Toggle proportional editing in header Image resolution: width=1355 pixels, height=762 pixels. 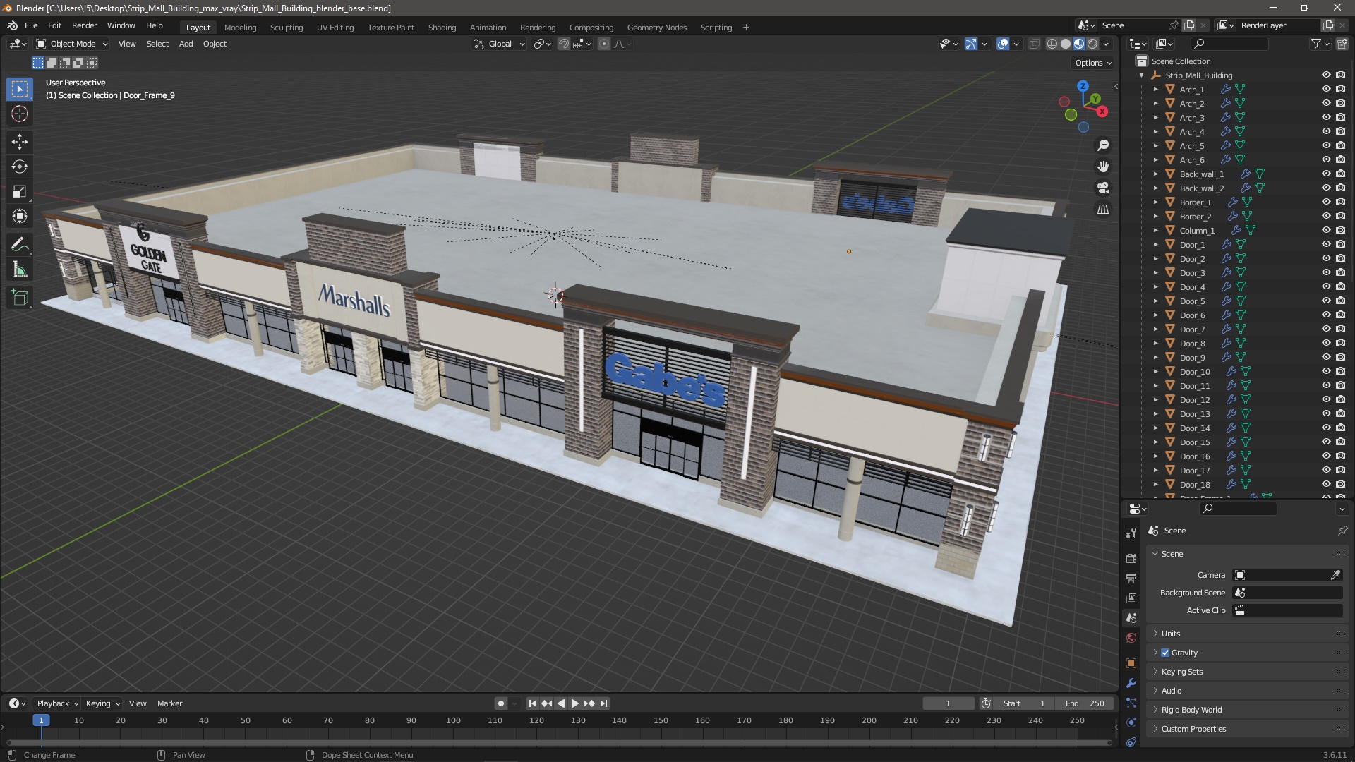604,44
